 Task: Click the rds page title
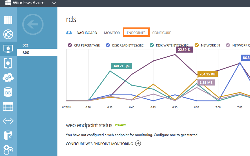point(71,20)
